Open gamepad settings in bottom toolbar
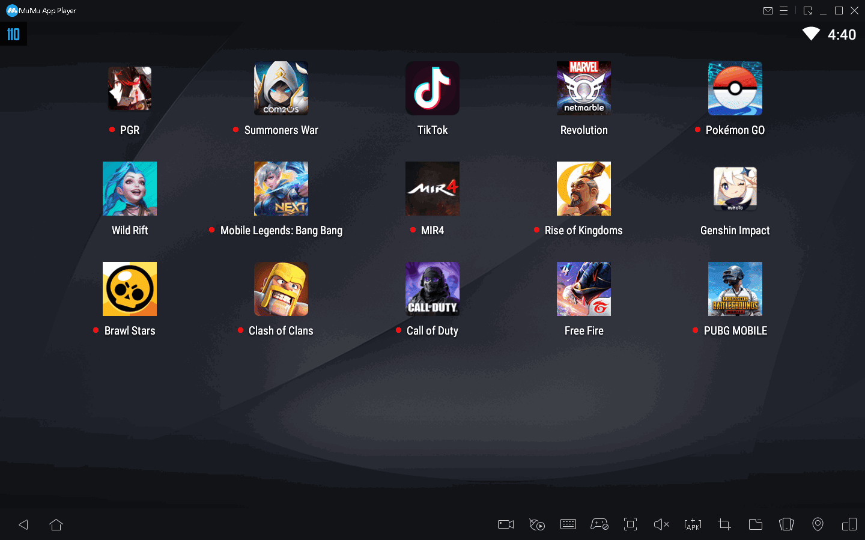The width and height of the screenshot is (865, 540). (x=599, y=524)
